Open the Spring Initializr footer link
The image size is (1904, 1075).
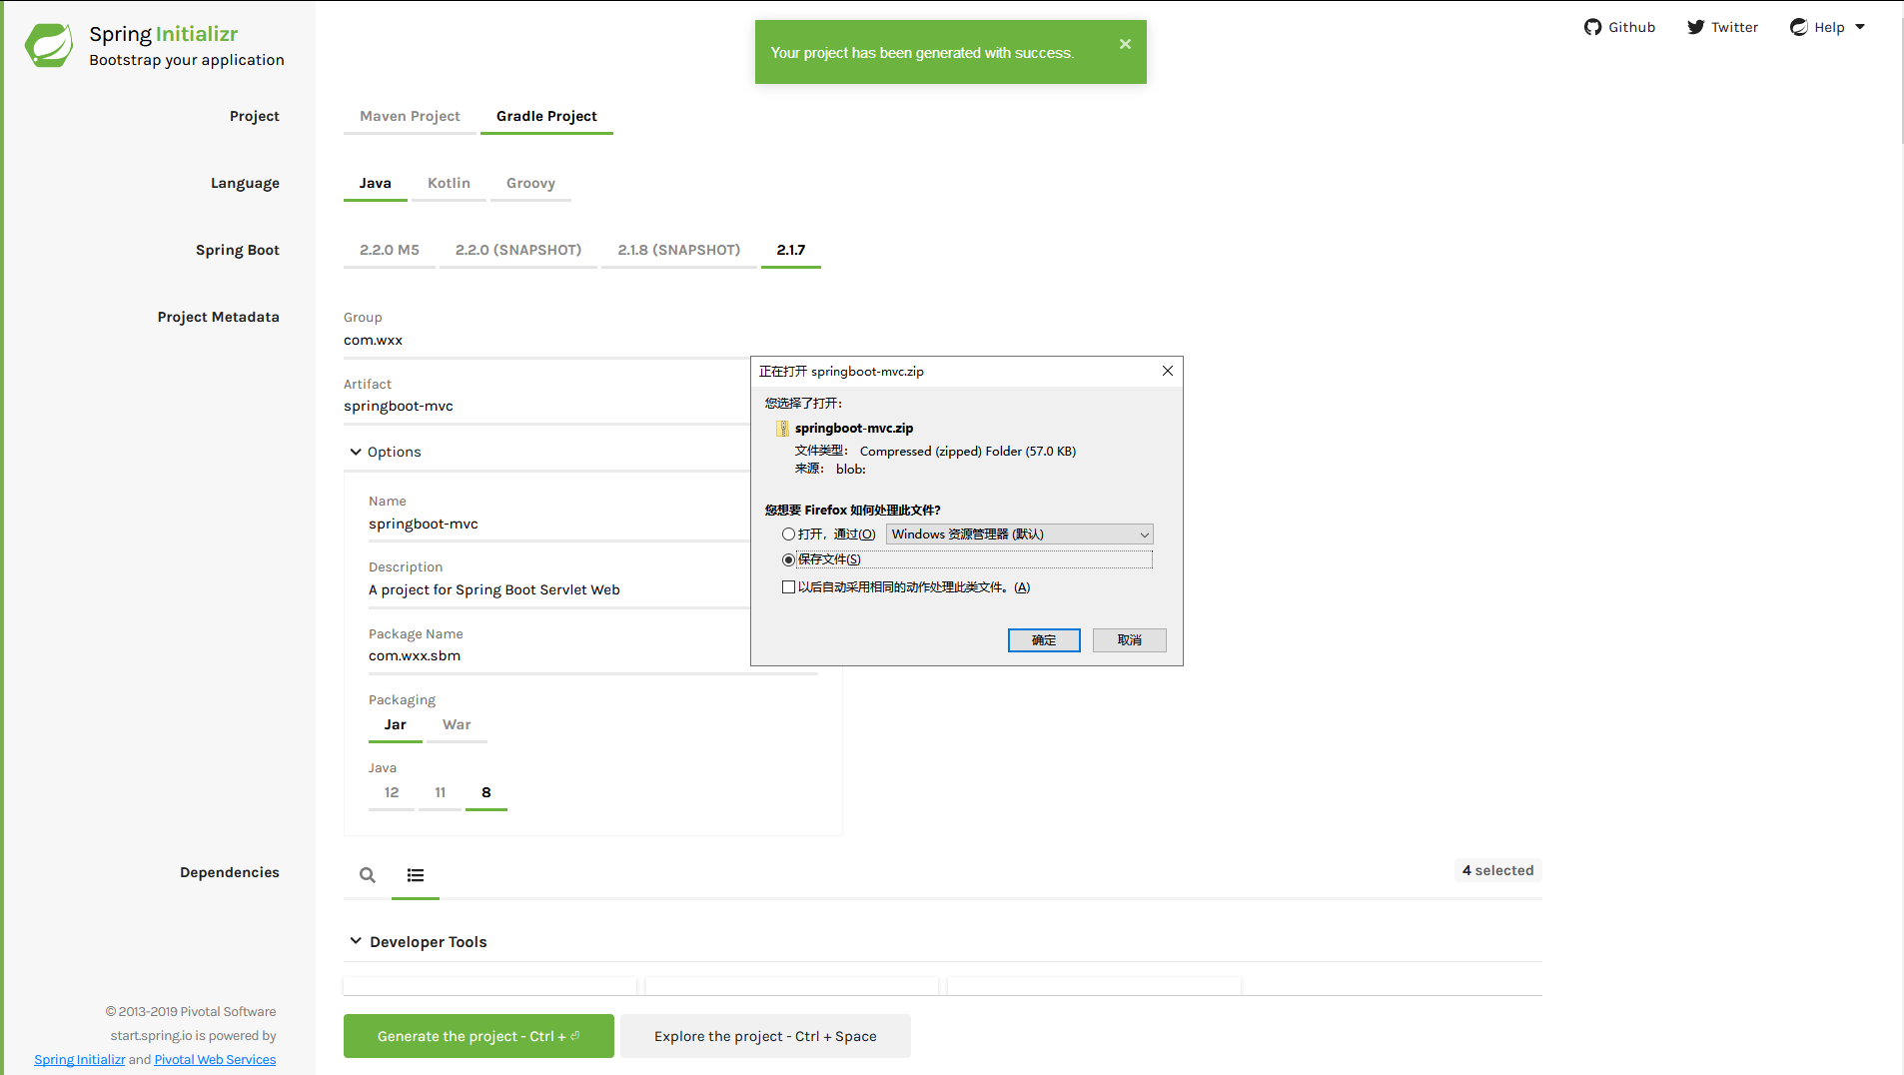[80, 1060]
